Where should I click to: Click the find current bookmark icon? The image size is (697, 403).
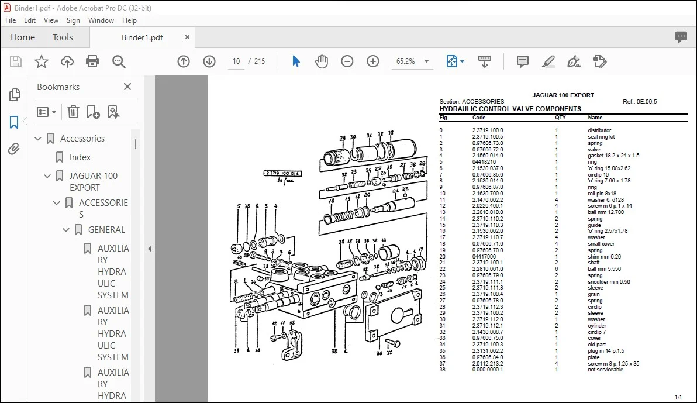(x=114, y=112)
